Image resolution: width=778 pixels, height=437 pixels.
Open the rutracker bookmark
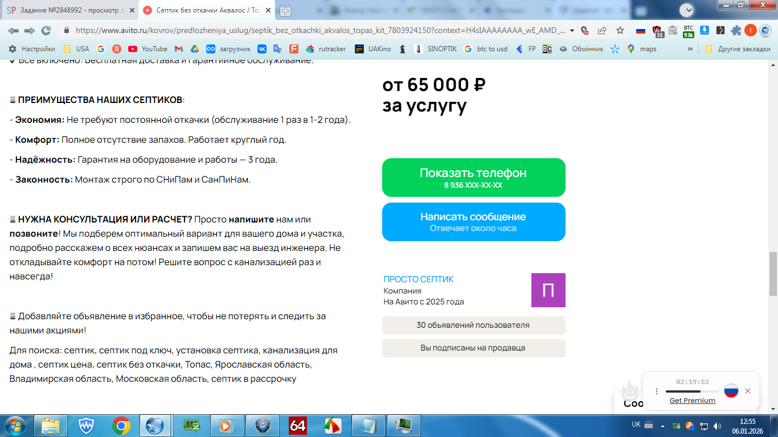coord(326,49)
